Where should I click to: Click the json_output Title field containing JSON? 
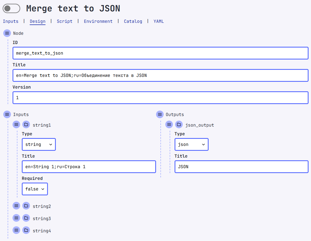point(241,167)
